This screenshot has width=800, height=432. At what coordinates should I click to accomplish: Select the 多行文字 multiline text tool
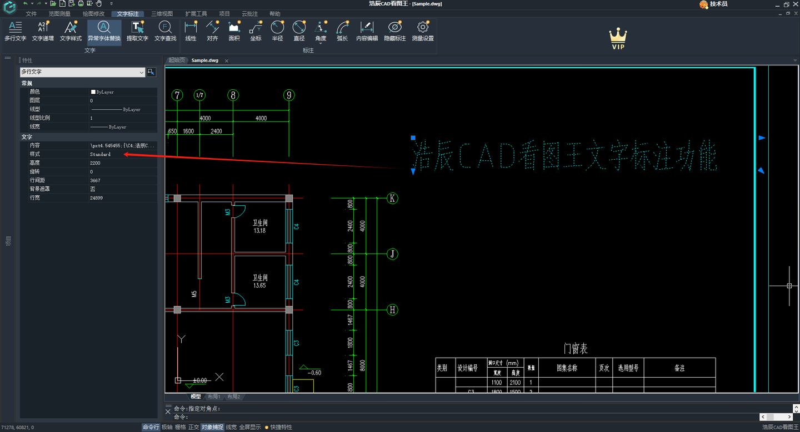15,31
